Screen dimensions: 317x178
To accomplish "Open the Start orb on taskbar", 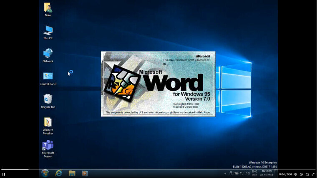I will pyautogui.click(x=45, y=173).
